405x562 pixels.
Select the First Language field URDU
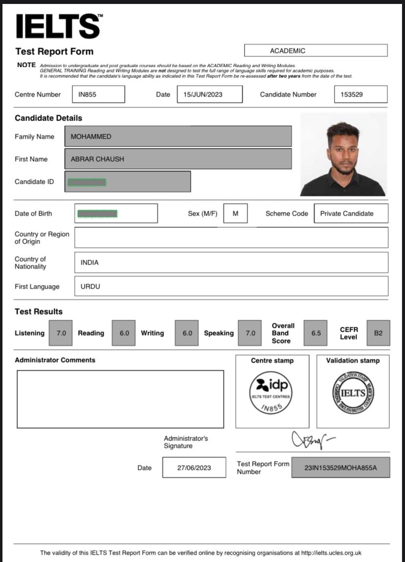click(x=231, y=287)
